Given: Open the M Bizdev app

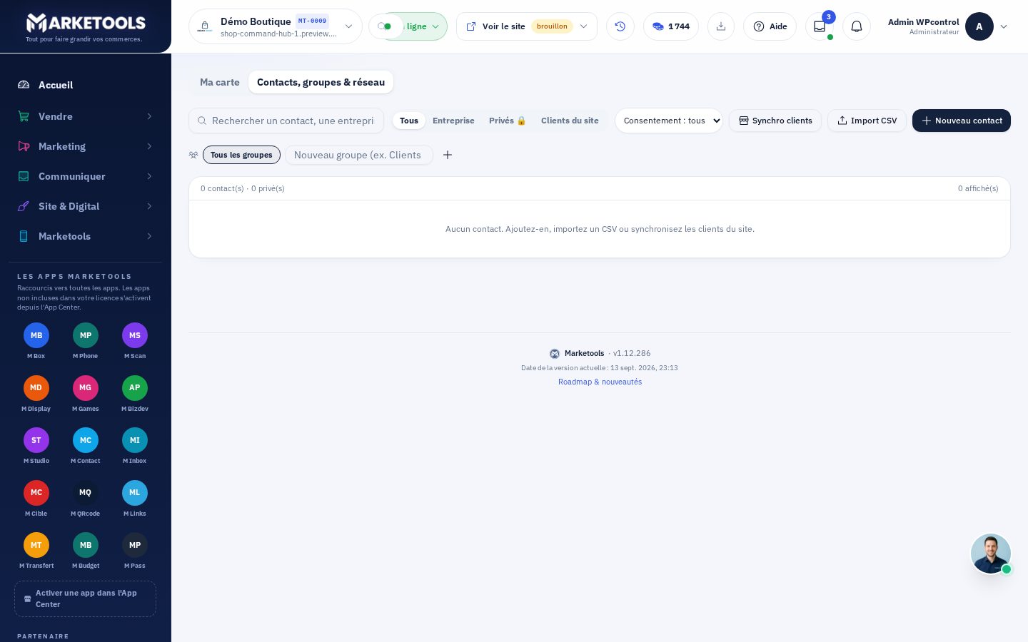Looking at the screenshot, I should point(135,394).
